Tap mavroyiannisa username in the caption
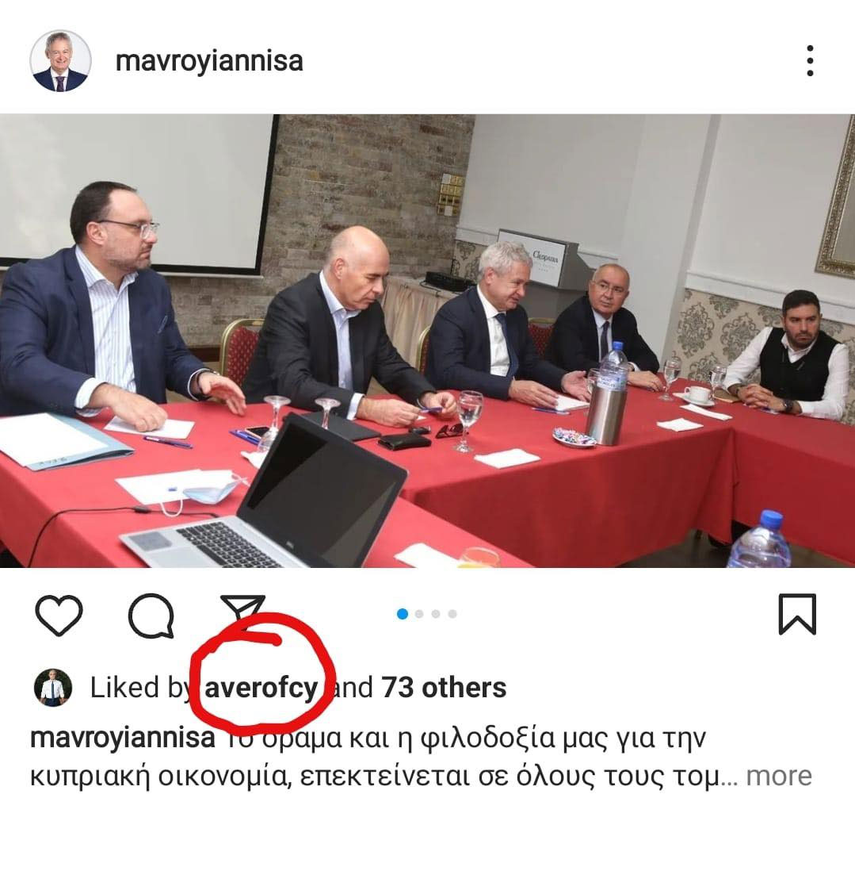855x871 pixels. (123, 739)
